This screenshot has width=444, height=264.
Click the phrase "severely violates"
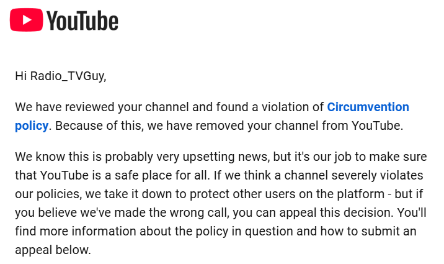click(x=377, y=176)
